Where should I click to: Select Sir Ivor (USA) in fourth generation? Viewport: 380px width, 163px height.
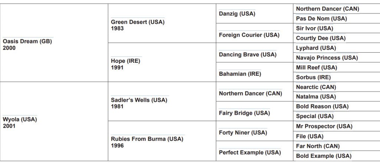point(314,28)
